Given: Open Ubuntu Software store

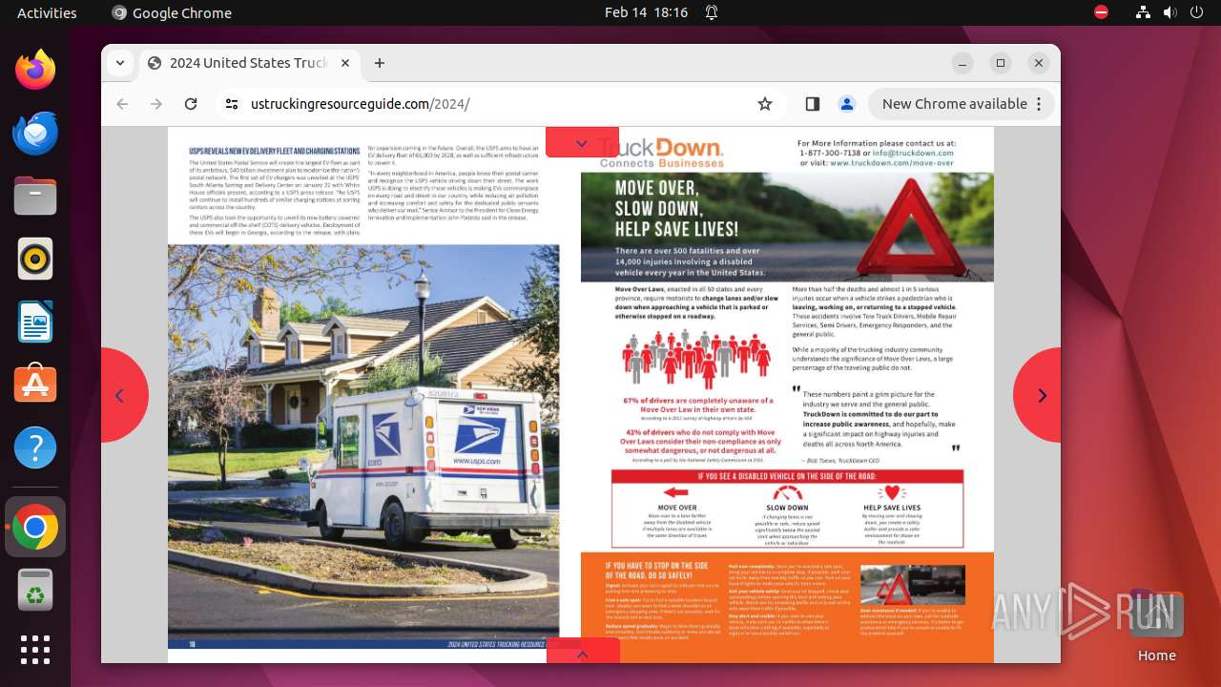Looking at the screenshot, I should [x=35, y=385].
